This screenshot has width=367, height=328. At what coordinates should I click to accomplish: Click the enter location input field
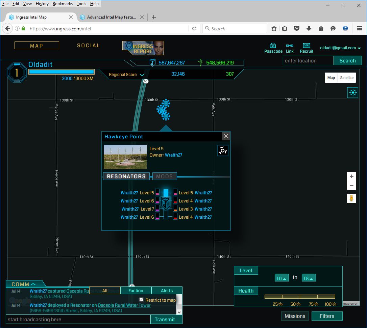click(x=308, y=61)
